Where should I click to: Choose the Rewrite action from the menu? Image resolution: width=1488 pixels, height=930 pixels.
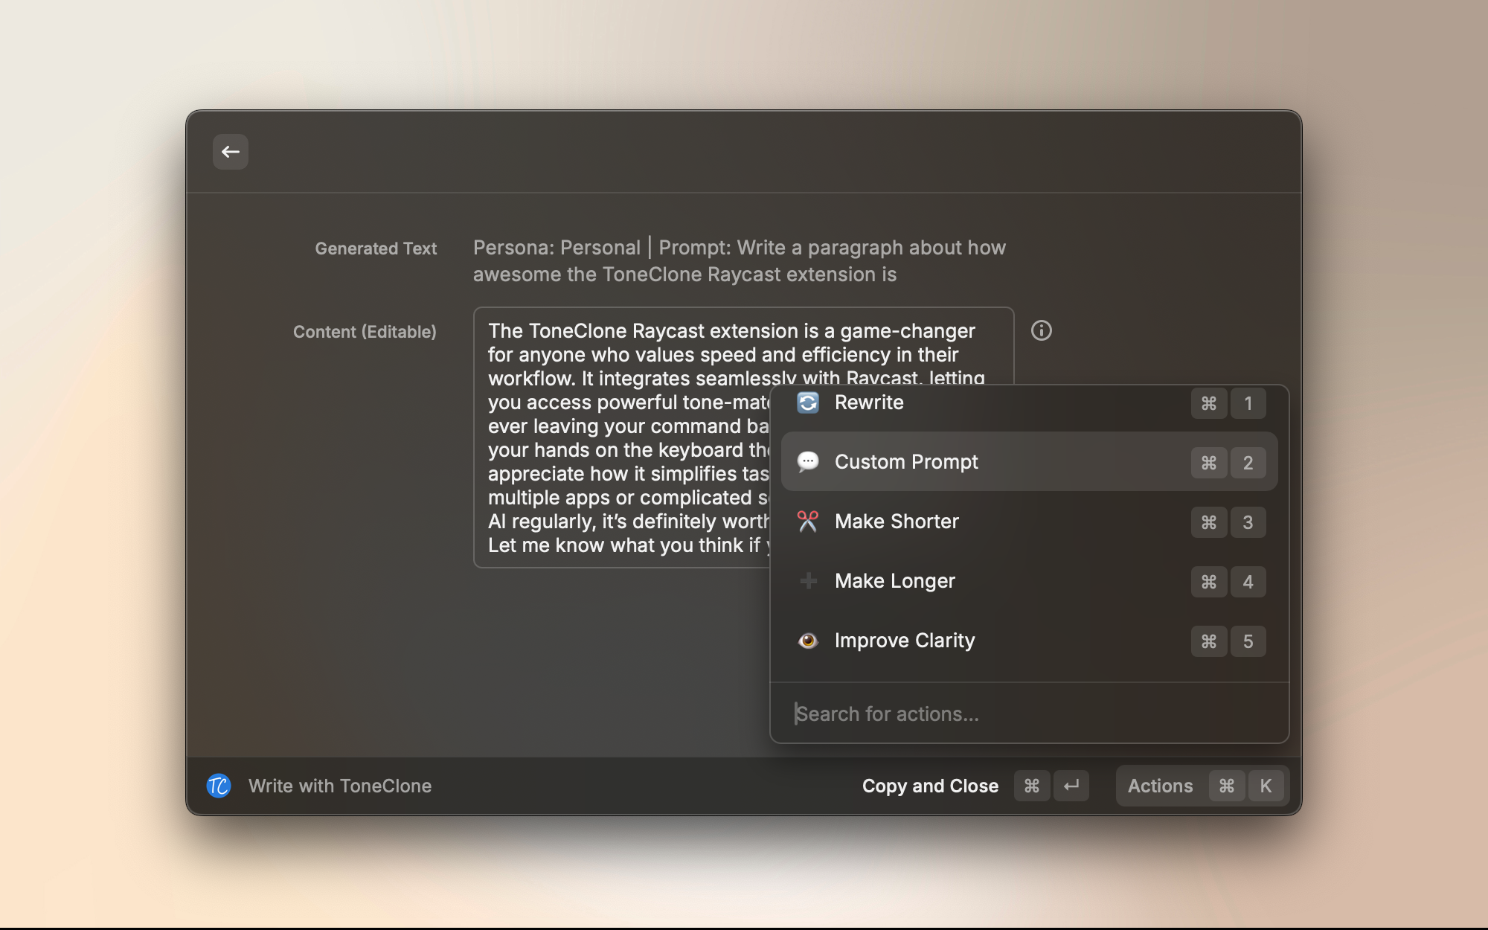869,403
